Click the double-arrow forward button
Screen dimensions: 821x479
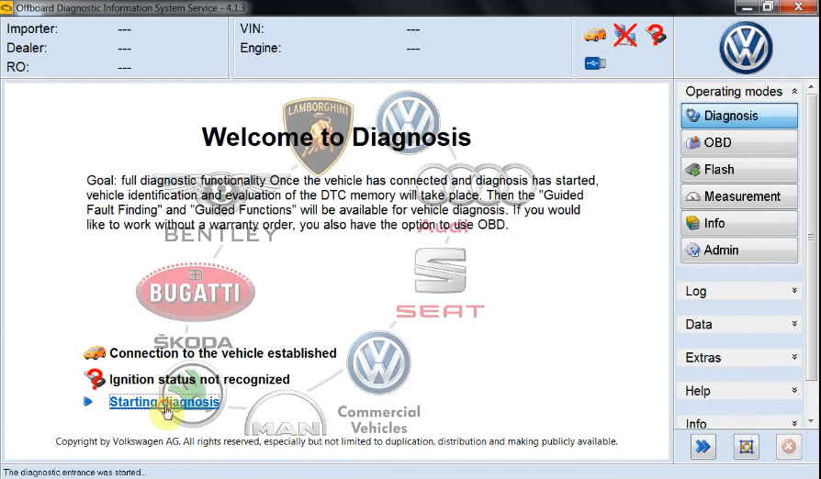703,446
